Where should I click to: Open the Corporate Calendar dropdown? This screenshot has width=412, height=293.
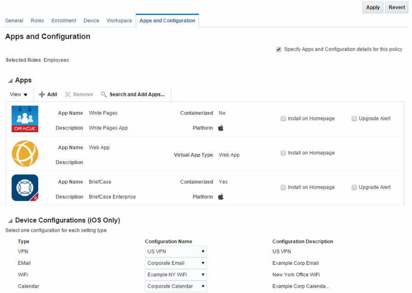176,286
